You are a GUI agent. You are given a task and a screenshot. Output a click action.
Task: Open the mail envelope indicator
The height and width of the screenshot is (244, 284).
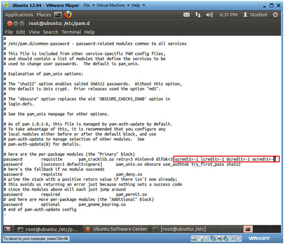click(186, 15)
